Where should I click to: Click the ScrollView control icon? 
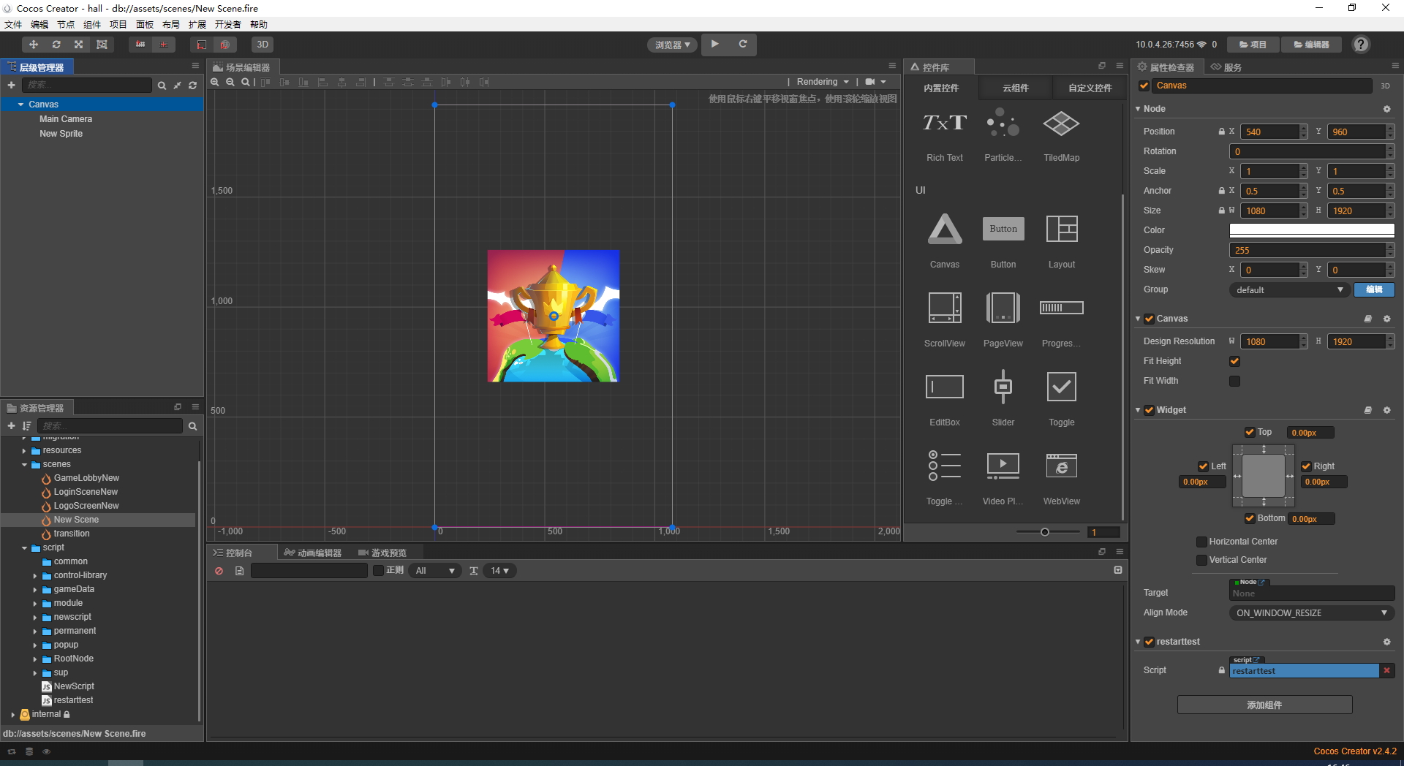(944, 308)
